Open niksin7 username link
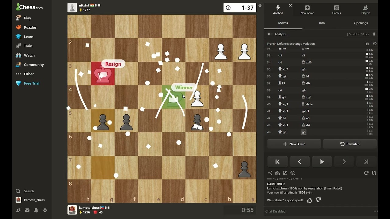The image size is (390, 219). pyautogui.click(x=84, y=5)
